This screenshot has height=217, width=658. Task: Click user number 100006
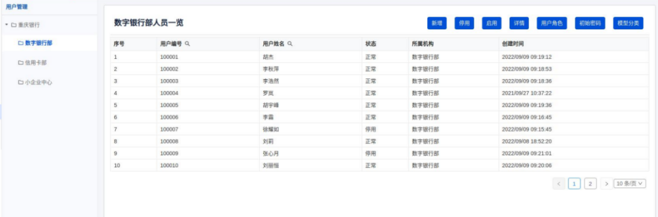click(169, 117)
